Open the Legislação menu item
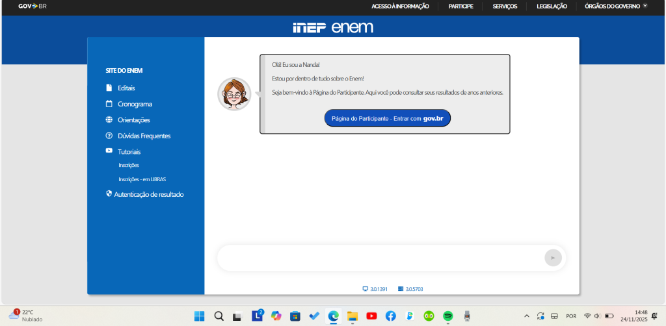The image size is (666, 326). [x=552, y=6]
